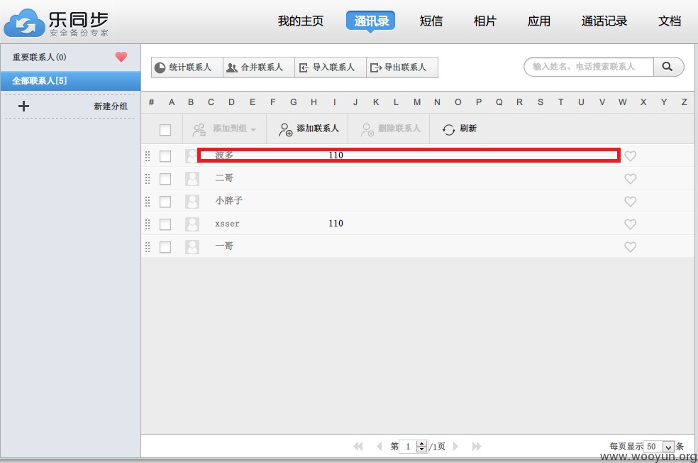Open 相片 tab
This screenshot has height=463, width=698.
pos(484,21)
